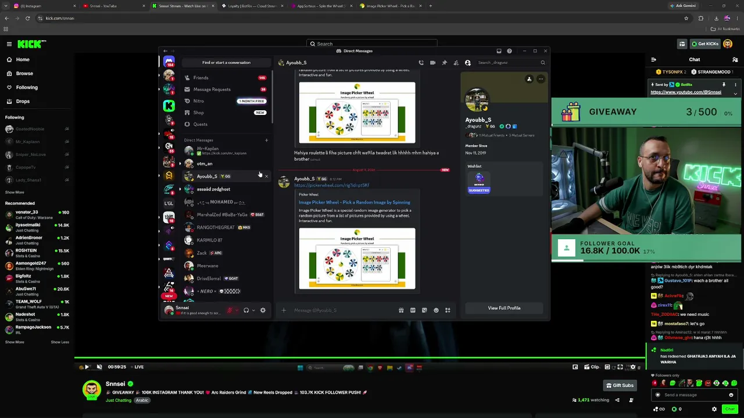Open the otm_an direct message
The width and height of the screenshot is (744, 418).
(226, 164)
